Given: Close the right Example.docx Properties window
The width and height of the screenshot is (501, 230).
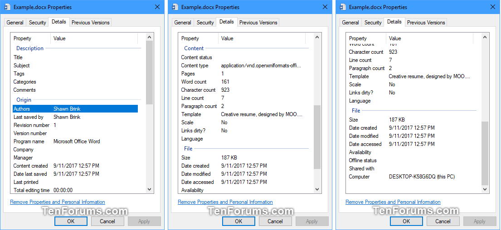Looking at the screenshot, I should point(492,7).
